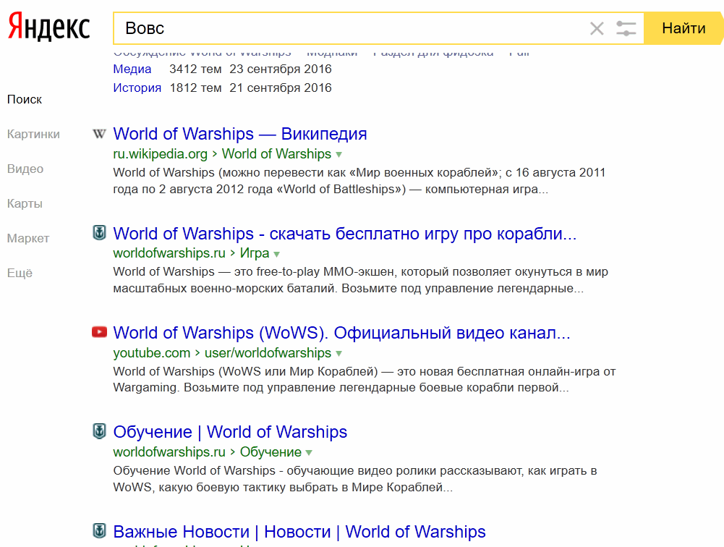724x547 pixels.
Task: Click the snippet starting with free-to-play MMO-экшен
Action: tap(361, 280)
